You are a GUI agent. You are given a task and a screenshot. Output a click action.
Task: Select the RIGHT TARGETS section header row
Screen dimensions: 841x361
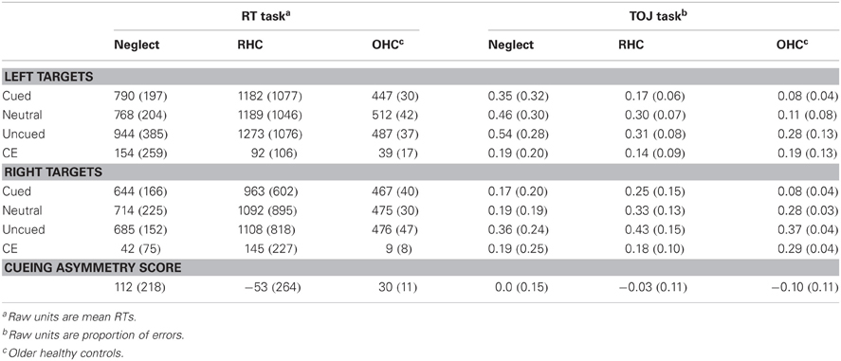[x=421, y=171]
